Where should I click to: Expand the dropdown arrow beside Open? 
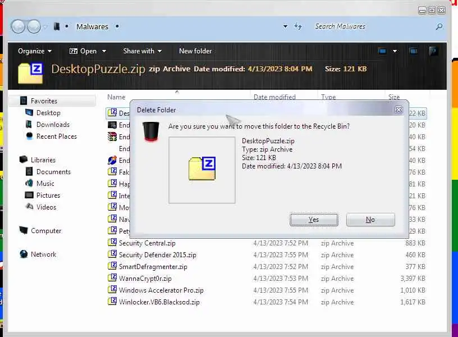[104, 52]
